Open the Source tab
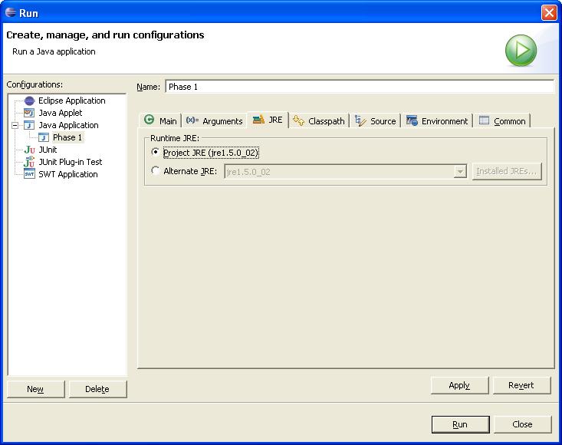The width and height of the screenshot is (562, 445). [x=376, y=121]
